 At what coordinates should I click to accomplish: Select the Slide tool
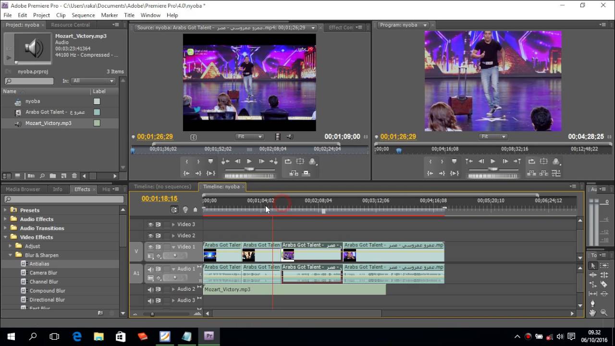pos(604,293)
